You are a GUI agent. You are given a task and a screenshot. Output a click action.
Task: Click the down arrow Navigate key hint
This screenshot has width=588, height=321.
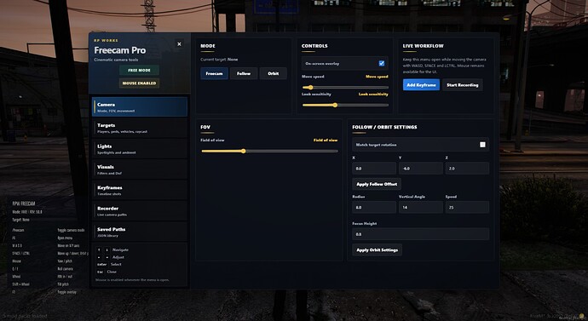coord(107,249)
